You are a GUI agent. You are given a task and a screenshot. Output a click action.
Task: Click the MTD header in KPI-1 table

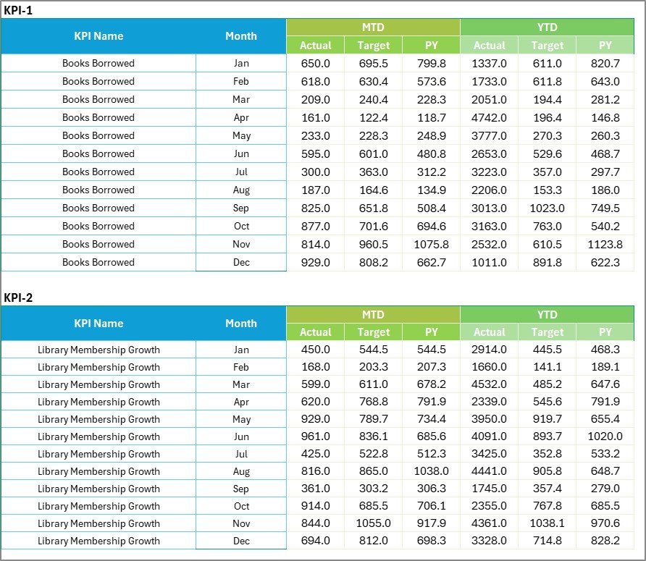click(374, 27)
